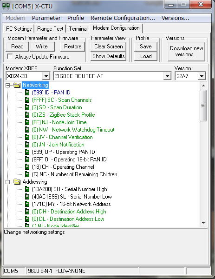
Task: Open the Profile menu
Action: 76,18
